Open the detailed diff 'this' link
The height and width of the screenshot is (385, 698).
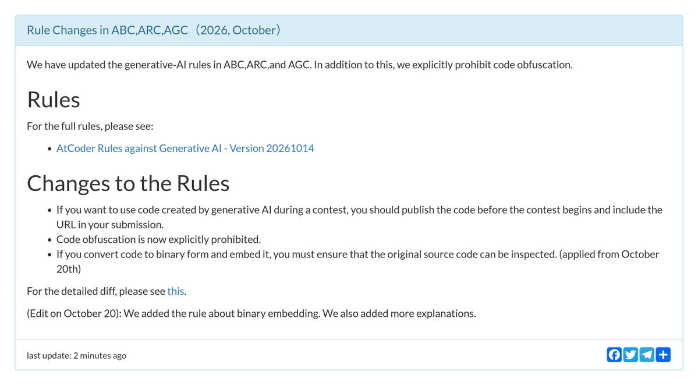(175, 291)
